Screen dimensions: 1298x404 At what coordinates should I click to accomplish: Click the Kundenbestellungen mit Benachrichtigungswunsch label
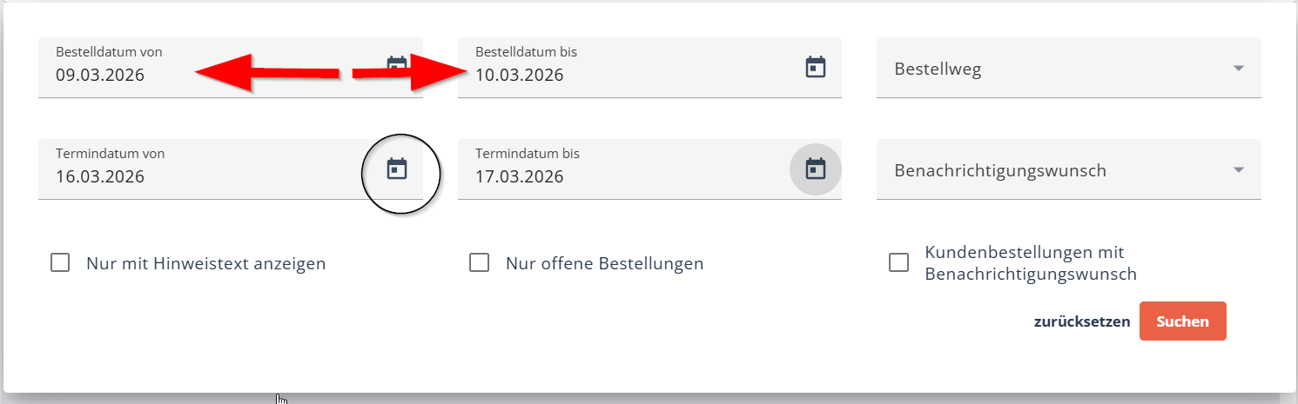[x=1031, y=263]
